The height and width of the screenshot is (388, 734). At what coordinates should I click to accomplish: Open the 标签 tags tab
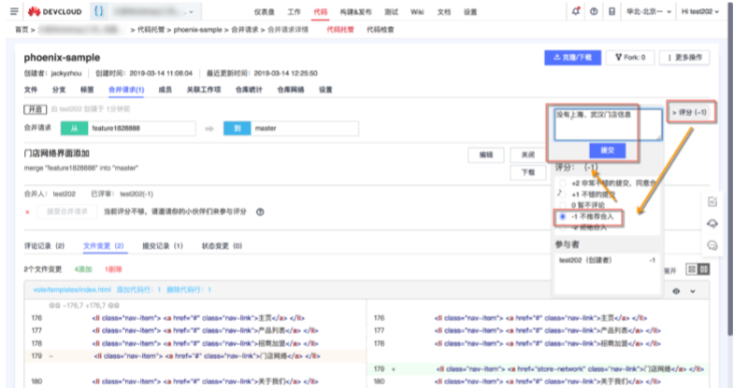click(87, 90)
